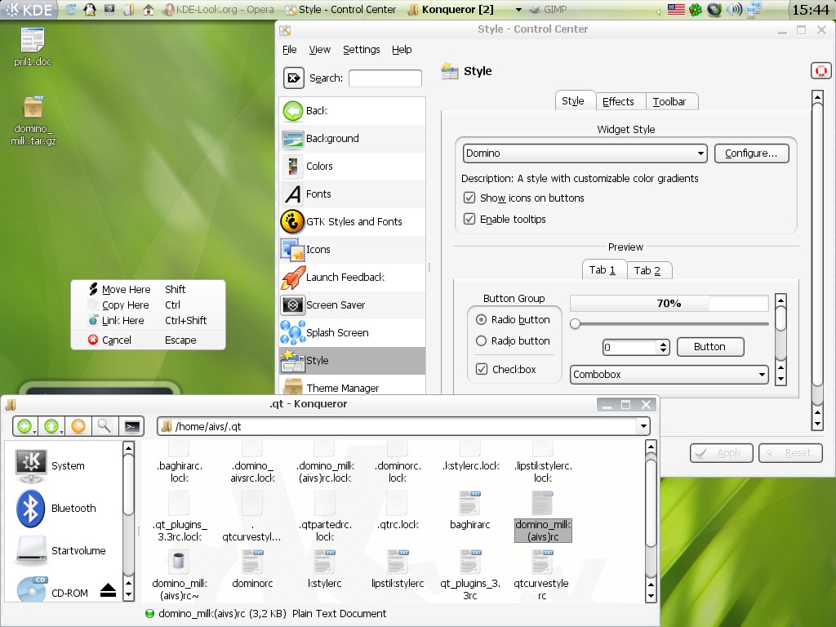Image resolution: width=836 pixels, height=627 pixels.
Task: Open the Theme Manager module
Action: [x=353, y=386]
